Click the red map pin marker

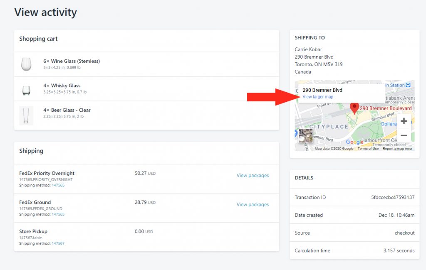pyautogui.click(x=354, y=108)
